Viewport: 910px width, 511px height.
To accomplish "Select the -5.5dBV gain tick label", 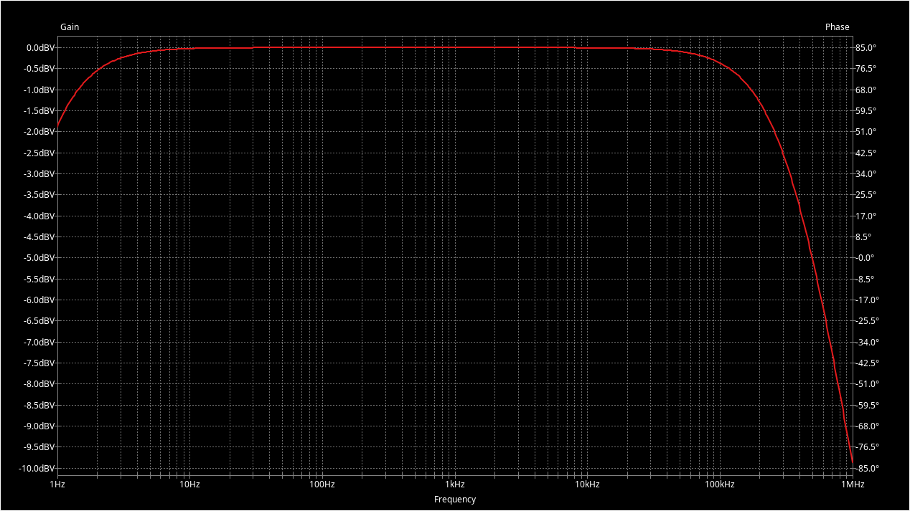I will (39, 280).
